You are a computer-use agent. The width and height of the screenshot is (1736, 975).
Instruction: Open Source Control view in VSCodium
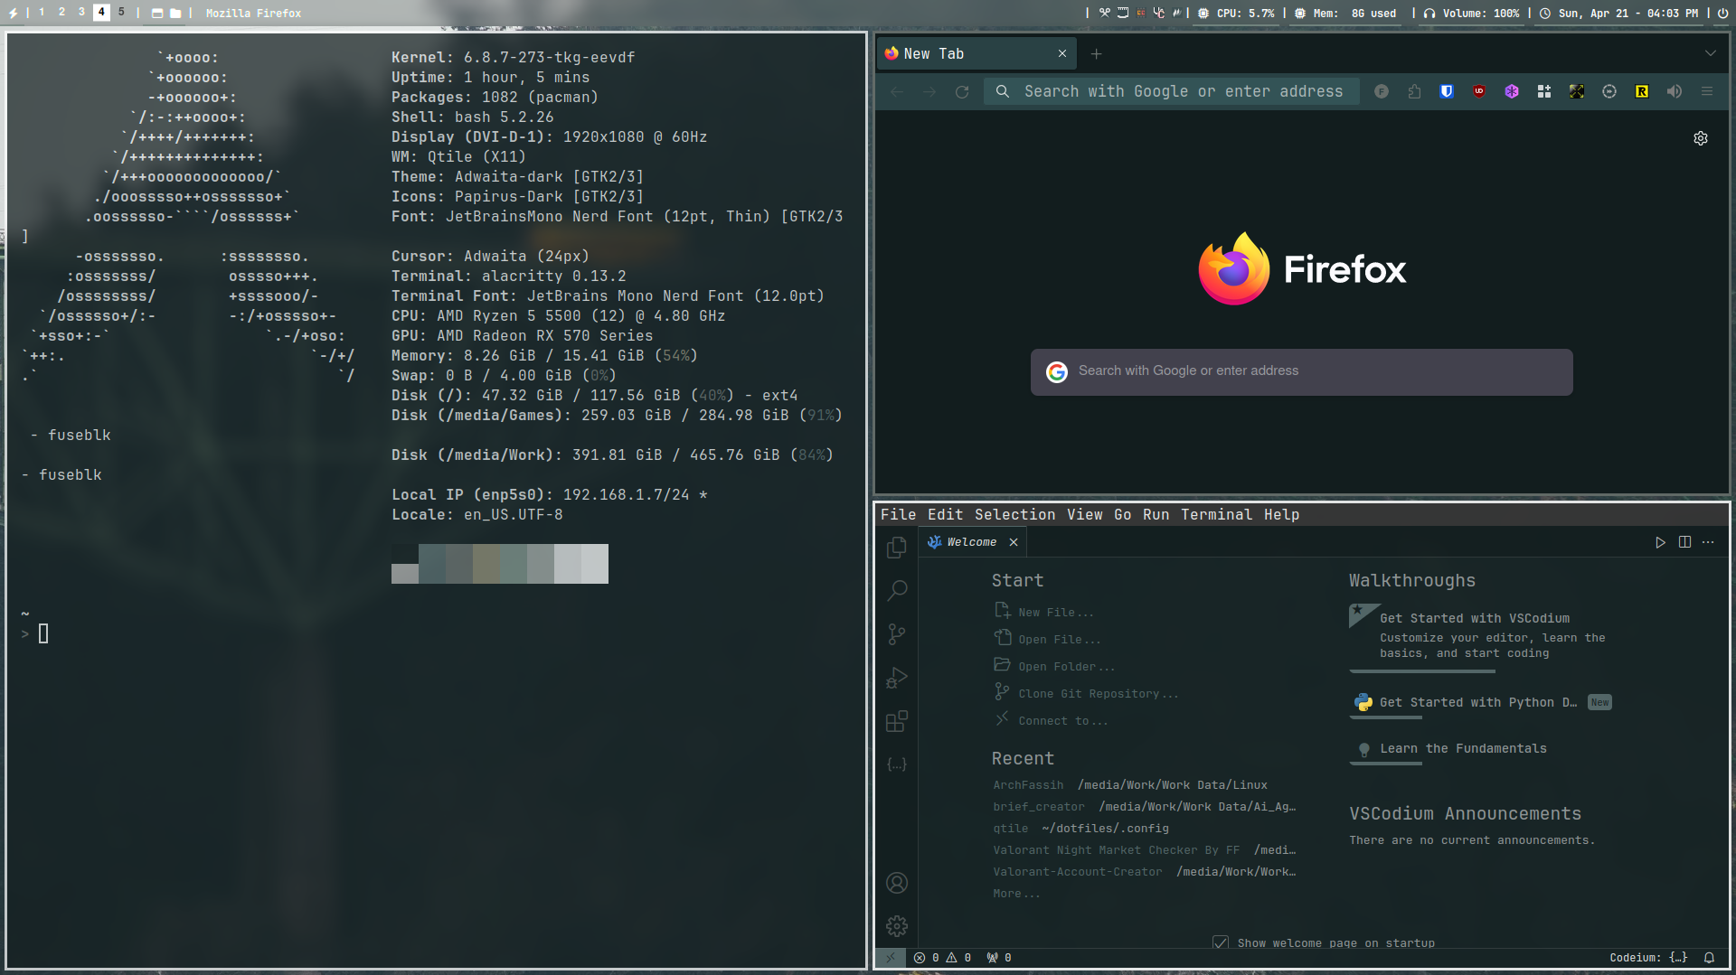point(897,634)
